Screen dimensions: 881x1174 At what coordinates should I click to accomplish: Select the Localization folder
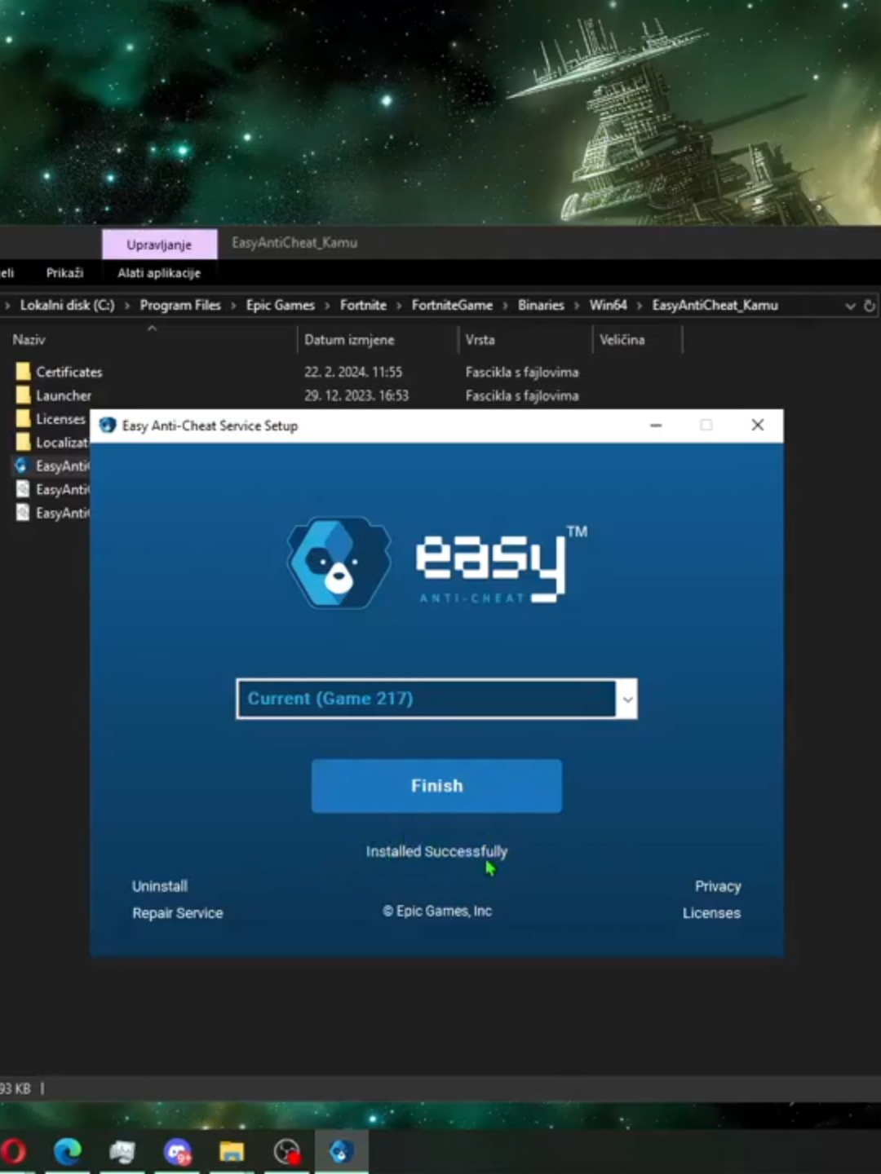pyautogui.click(x=62, y=443)
